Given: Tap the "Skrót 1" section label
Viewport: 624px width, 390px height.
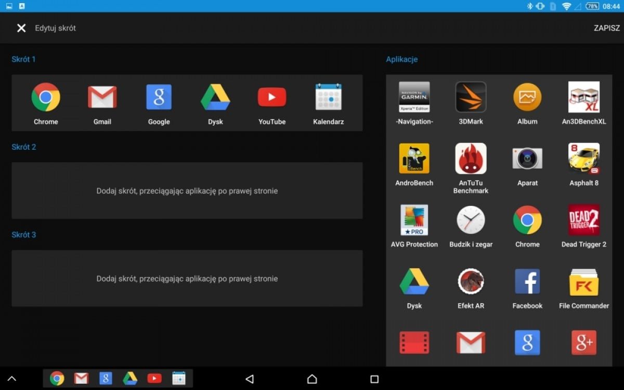Looking at the screenshot, I should 24,59.
